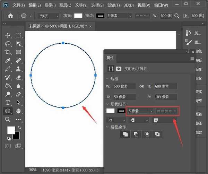The width and height of the screenshot is (208, 174).
Task: Click the 填充 fill color swatch
Action: [78, 16]
